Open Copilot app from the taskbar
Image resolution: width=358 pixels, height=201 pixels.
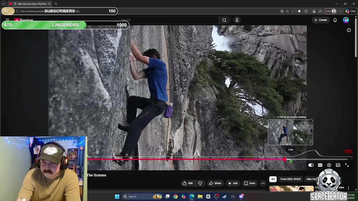tap(183, 197)
